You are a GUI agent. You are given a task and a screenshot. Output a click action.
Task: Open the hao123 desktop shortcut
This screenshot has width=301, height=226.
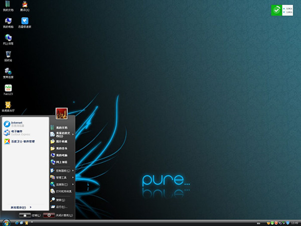[x=8, y=88]
